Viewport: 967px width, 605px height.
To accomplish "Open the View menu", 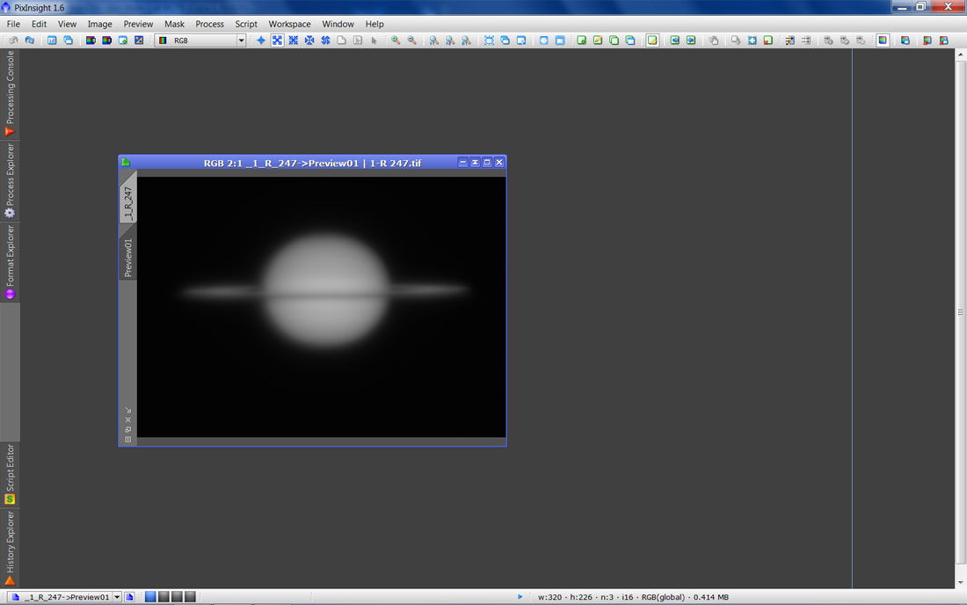I will (x=67, y=24).
